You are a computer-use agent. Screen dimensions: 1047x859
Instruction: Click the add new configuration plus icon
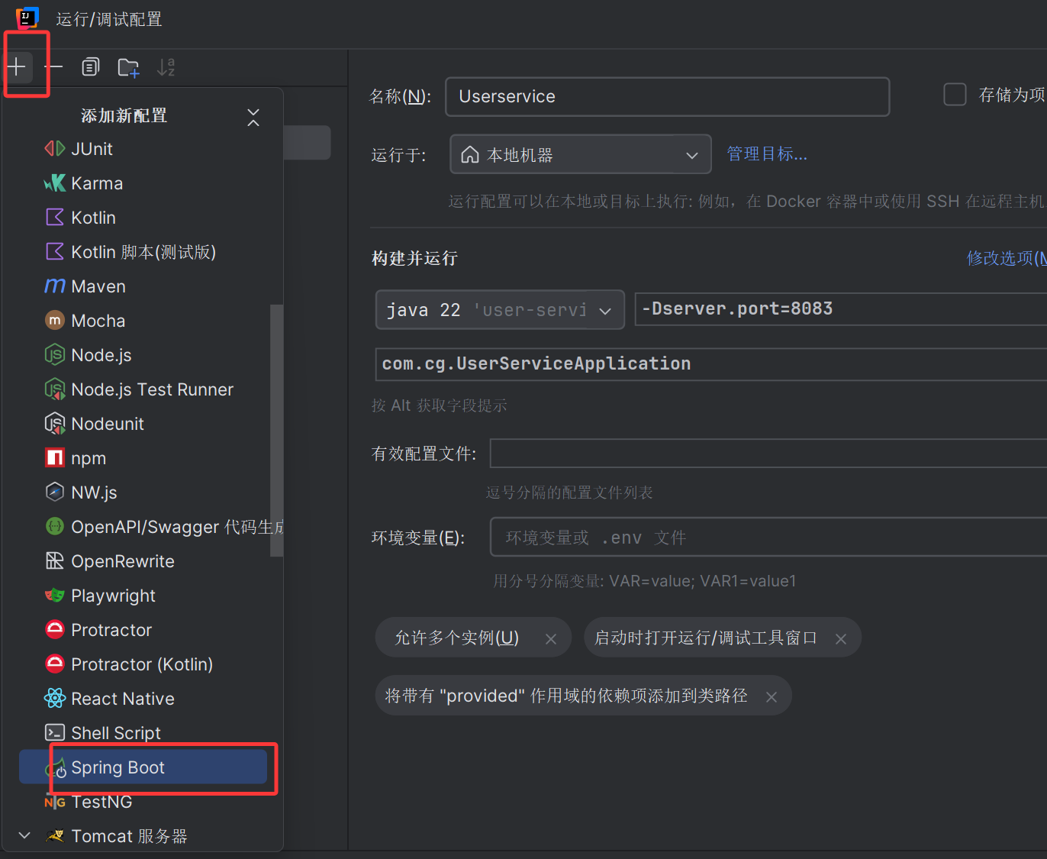pyautogui.click(x=16, y=67)
